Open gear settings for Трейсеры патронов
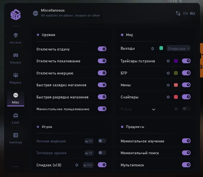This screenshot has height=177, width=203. (168, 61)
